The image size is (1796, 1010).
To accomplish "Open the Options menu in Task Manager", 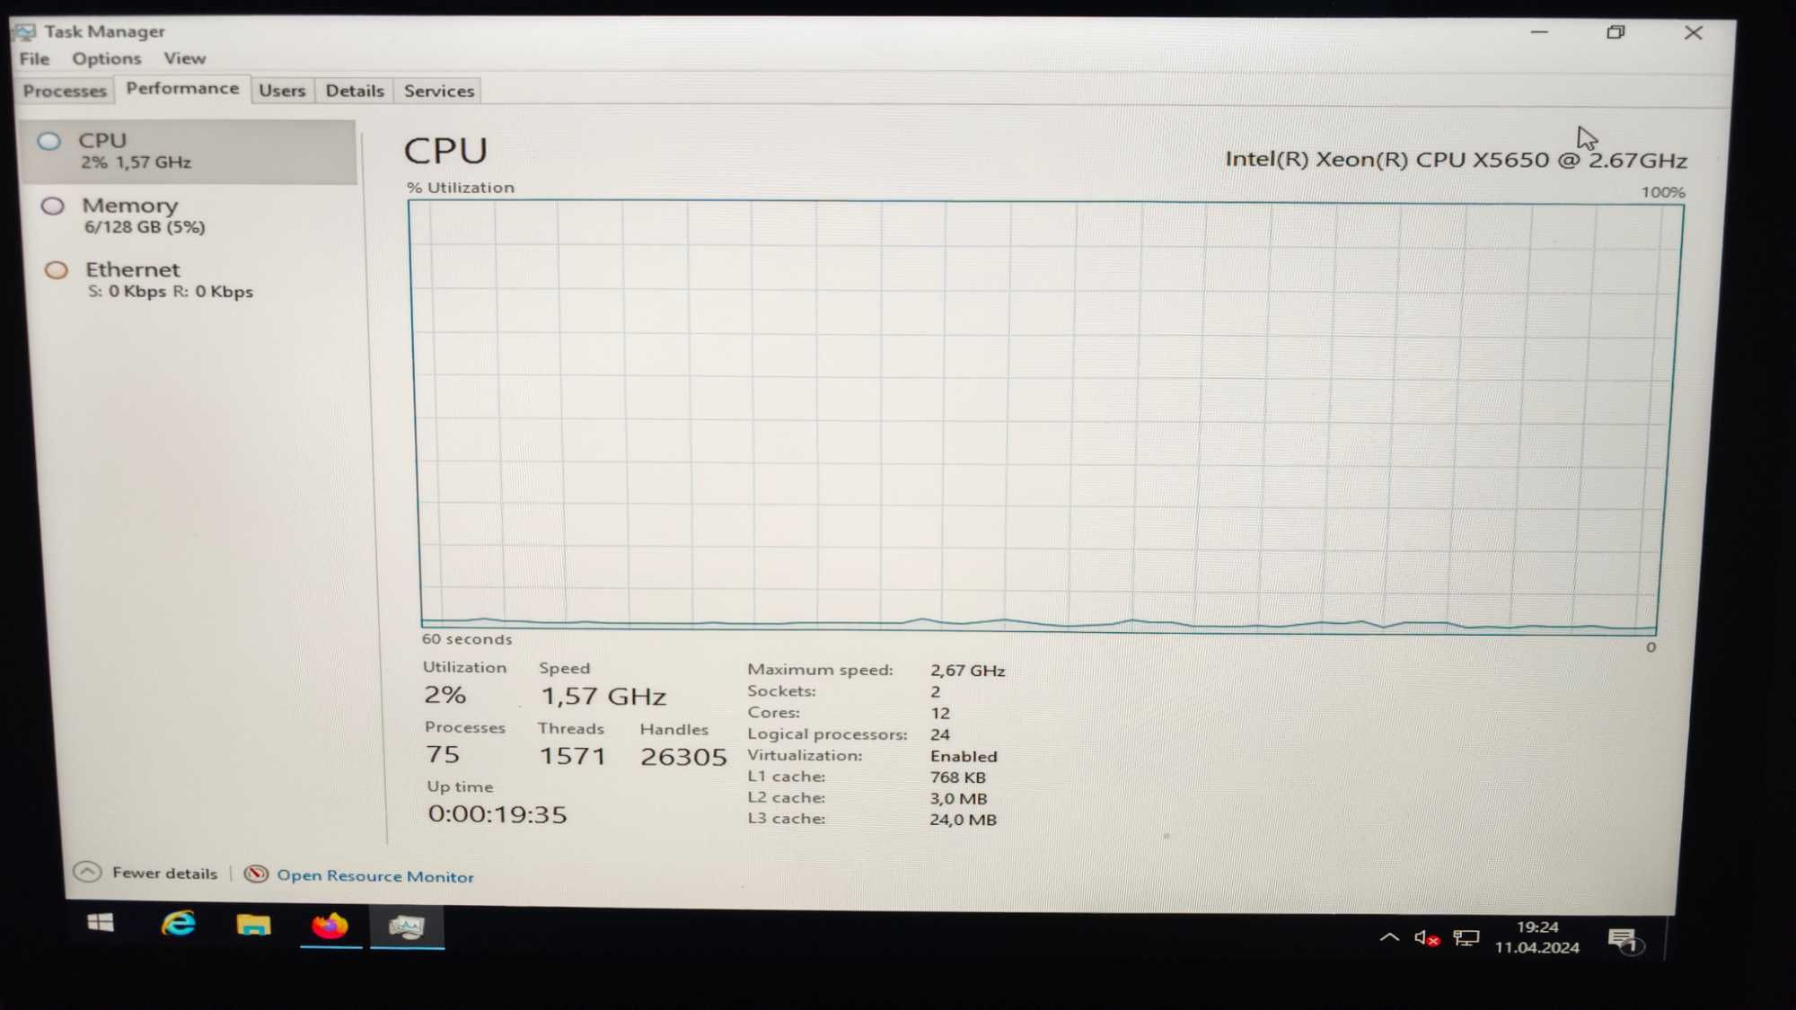I will [x=105, y=58].
